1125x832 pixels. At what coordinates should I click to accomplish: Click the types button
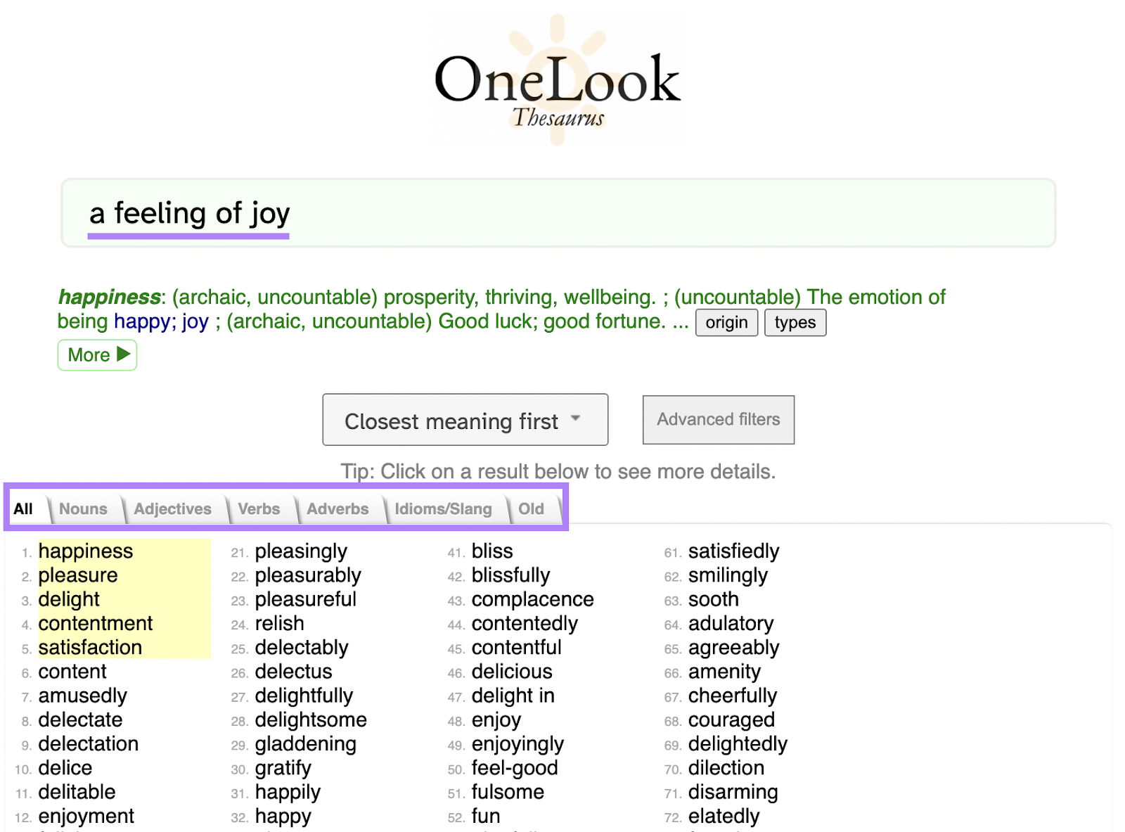[x=795, y=323]
